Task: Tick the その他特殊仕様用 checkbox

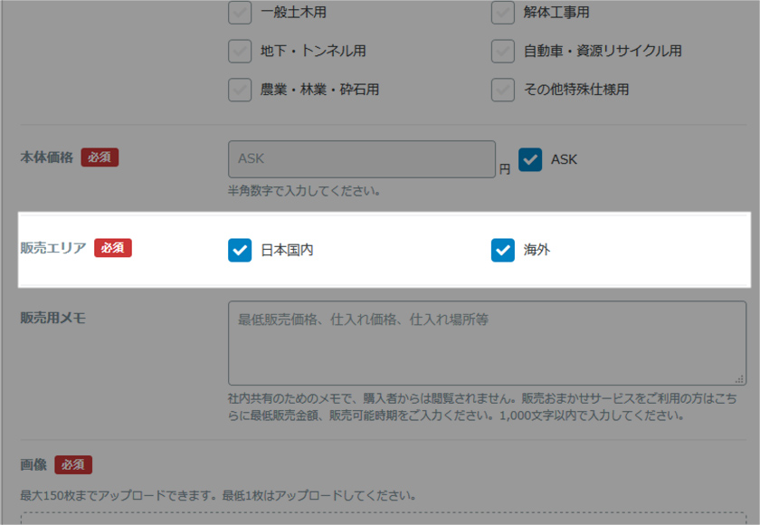Action: 503,90
